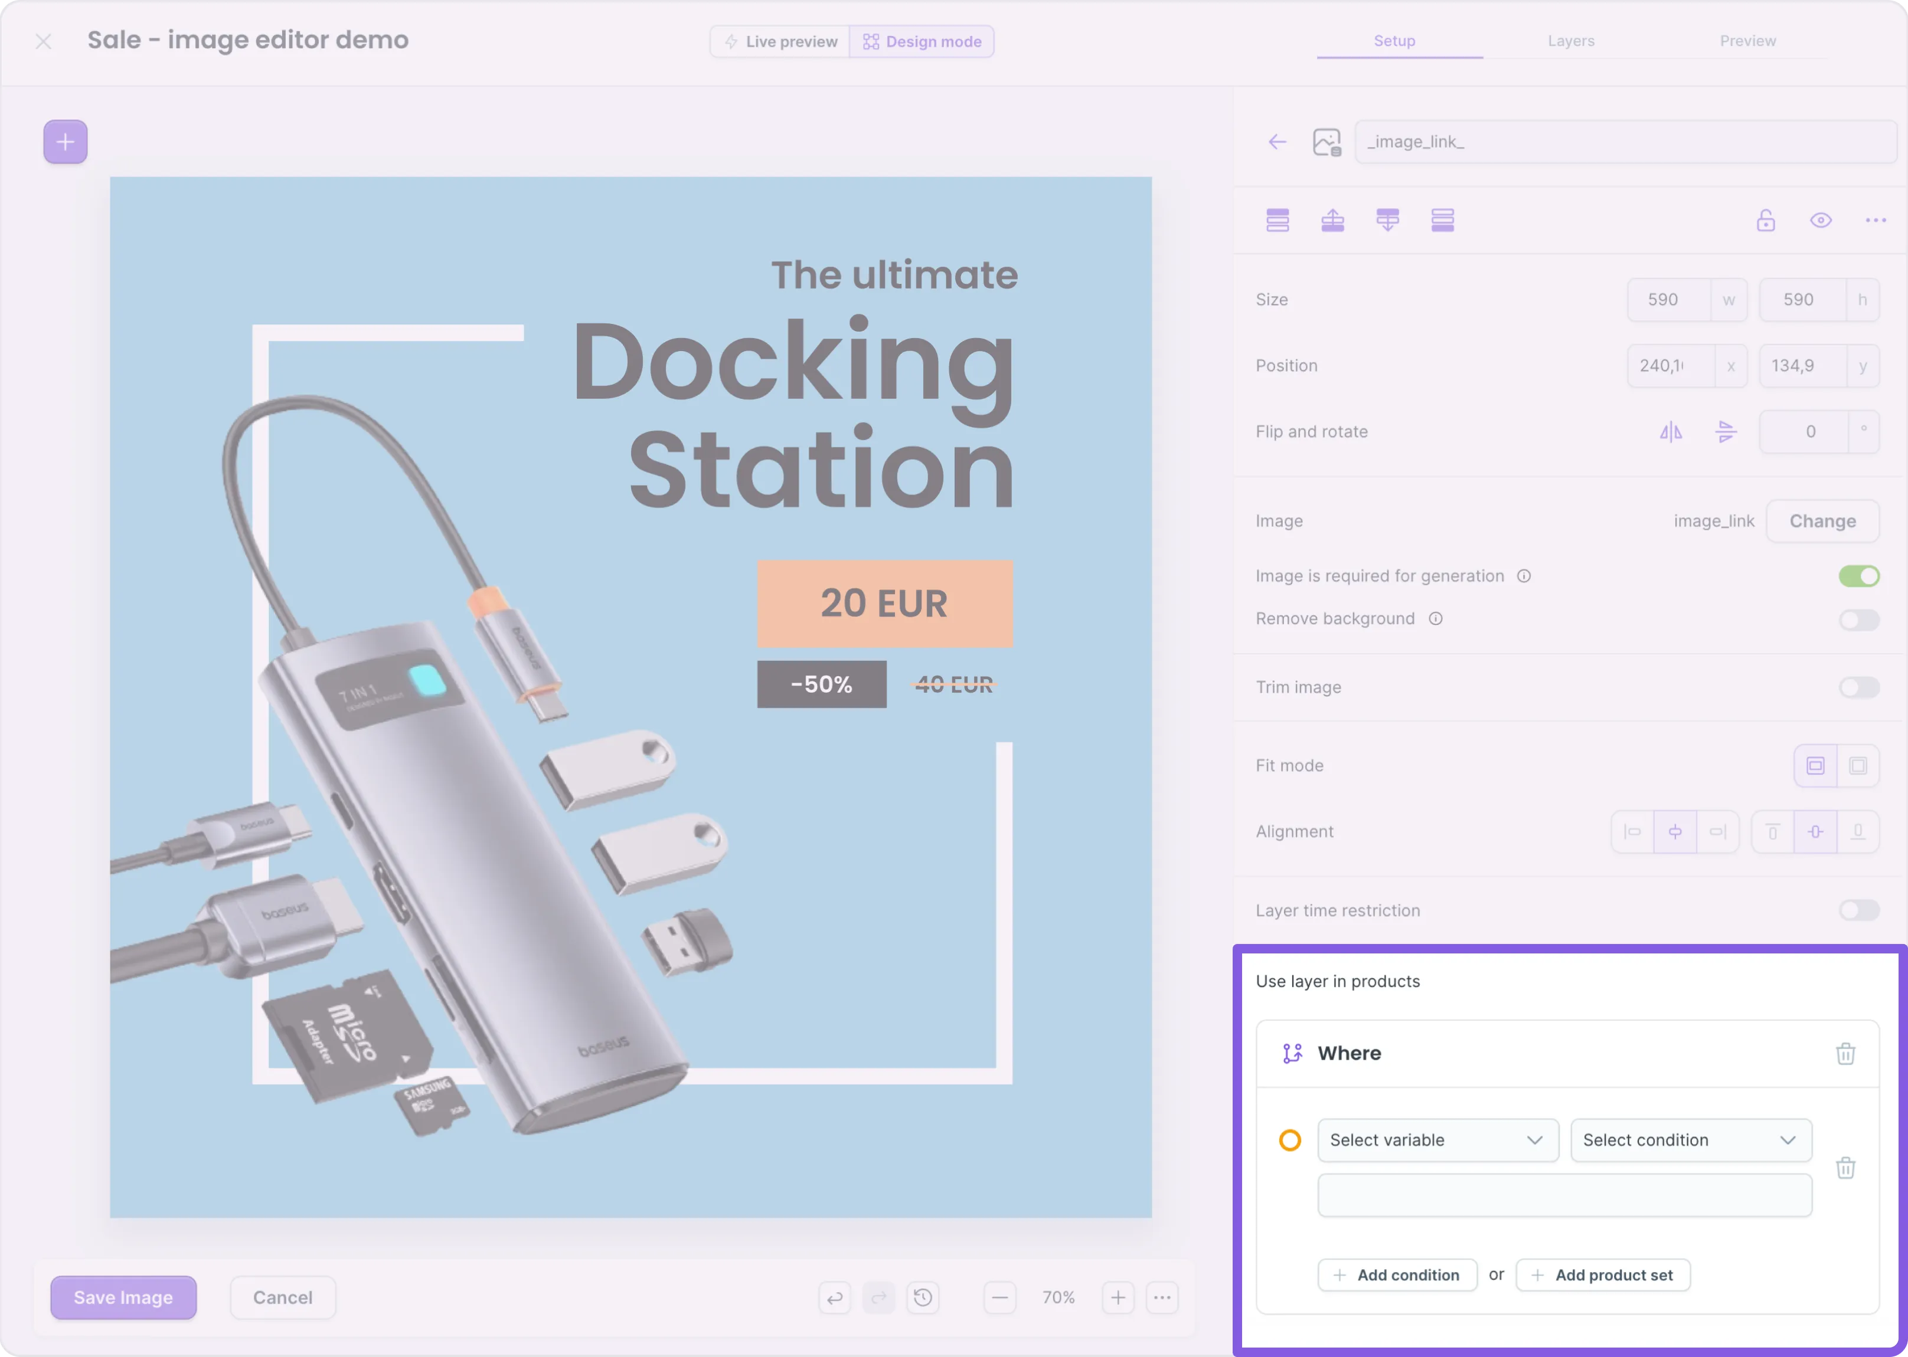
Task: Zoom out with the minus button
Action: [x=1000, y=1299]
